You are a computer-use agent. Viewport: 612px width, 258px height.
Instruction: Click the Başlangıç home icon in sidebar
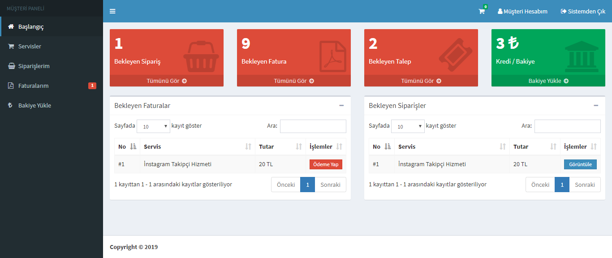[11, 27]
